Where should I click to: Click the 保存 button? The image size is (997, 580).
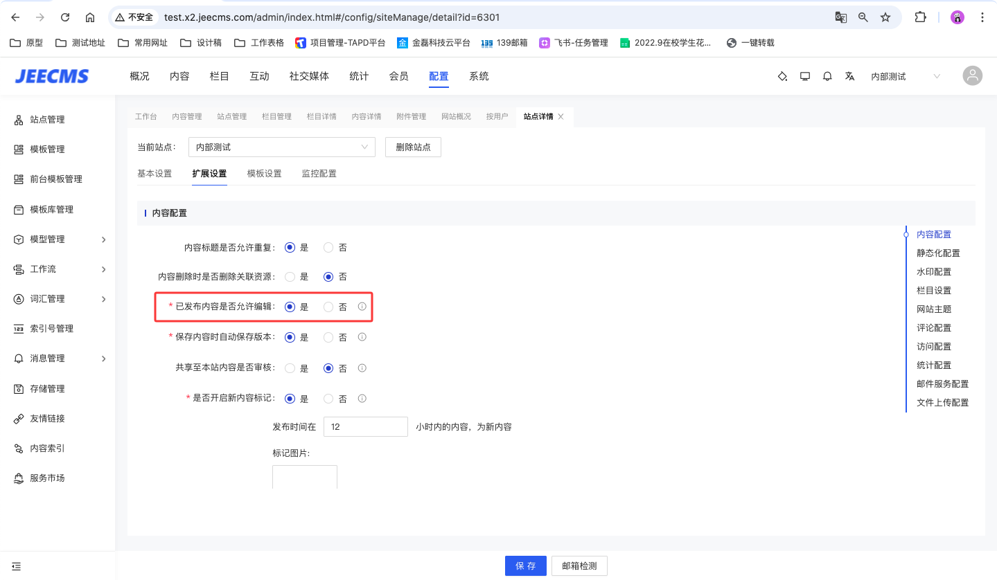click(x=525, y=565)
